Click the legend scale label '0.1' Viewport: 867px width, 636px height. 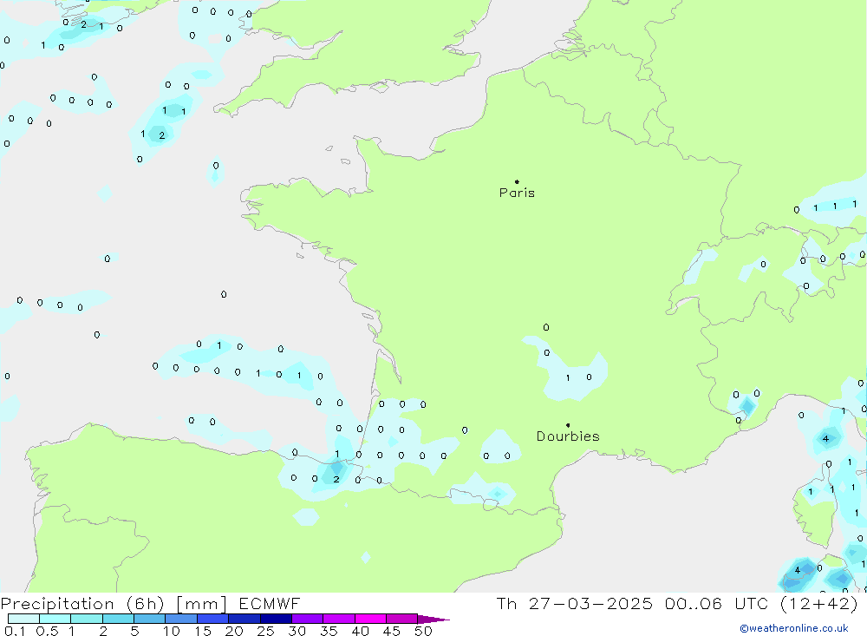coord(14,631)
